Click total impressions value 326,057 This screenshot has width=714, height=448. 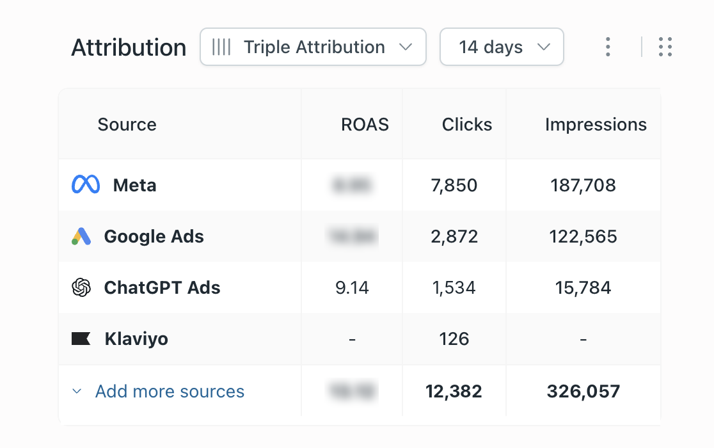[583, 391]
